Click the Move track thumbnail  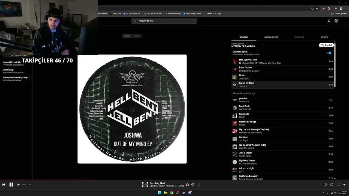[x=235, y=77]
